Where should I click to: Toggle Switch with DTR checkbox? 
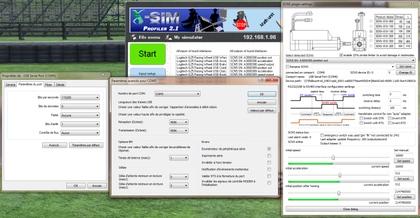coord(361,118)
